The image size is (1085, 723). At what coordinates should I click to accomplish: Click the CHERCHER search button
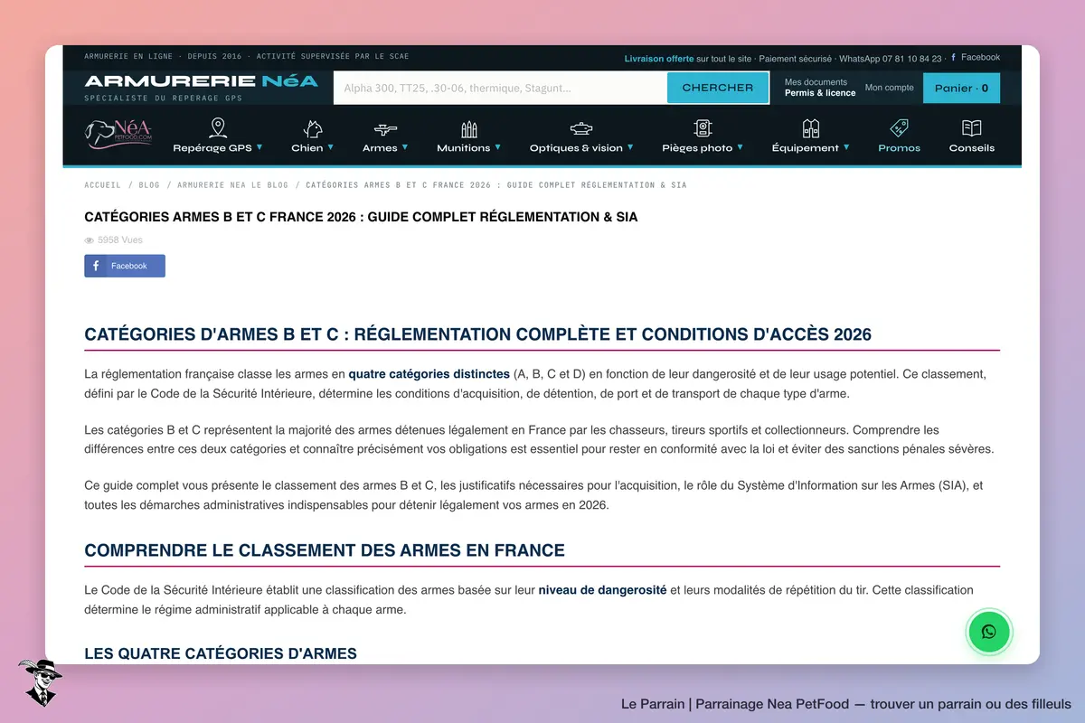click(x=718, y=88)
